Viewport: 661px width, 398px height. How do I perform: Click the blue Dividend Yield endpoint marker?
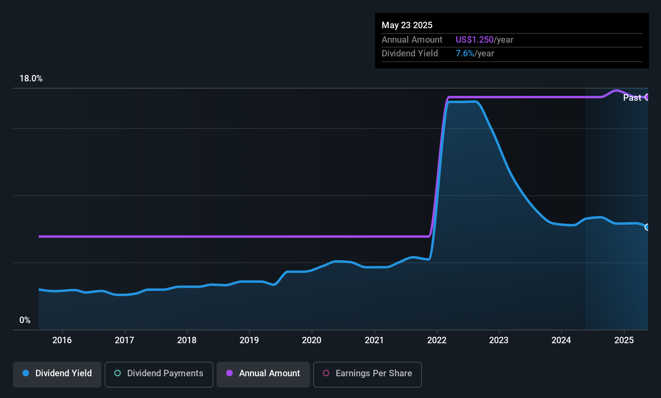tap(647, 227)
